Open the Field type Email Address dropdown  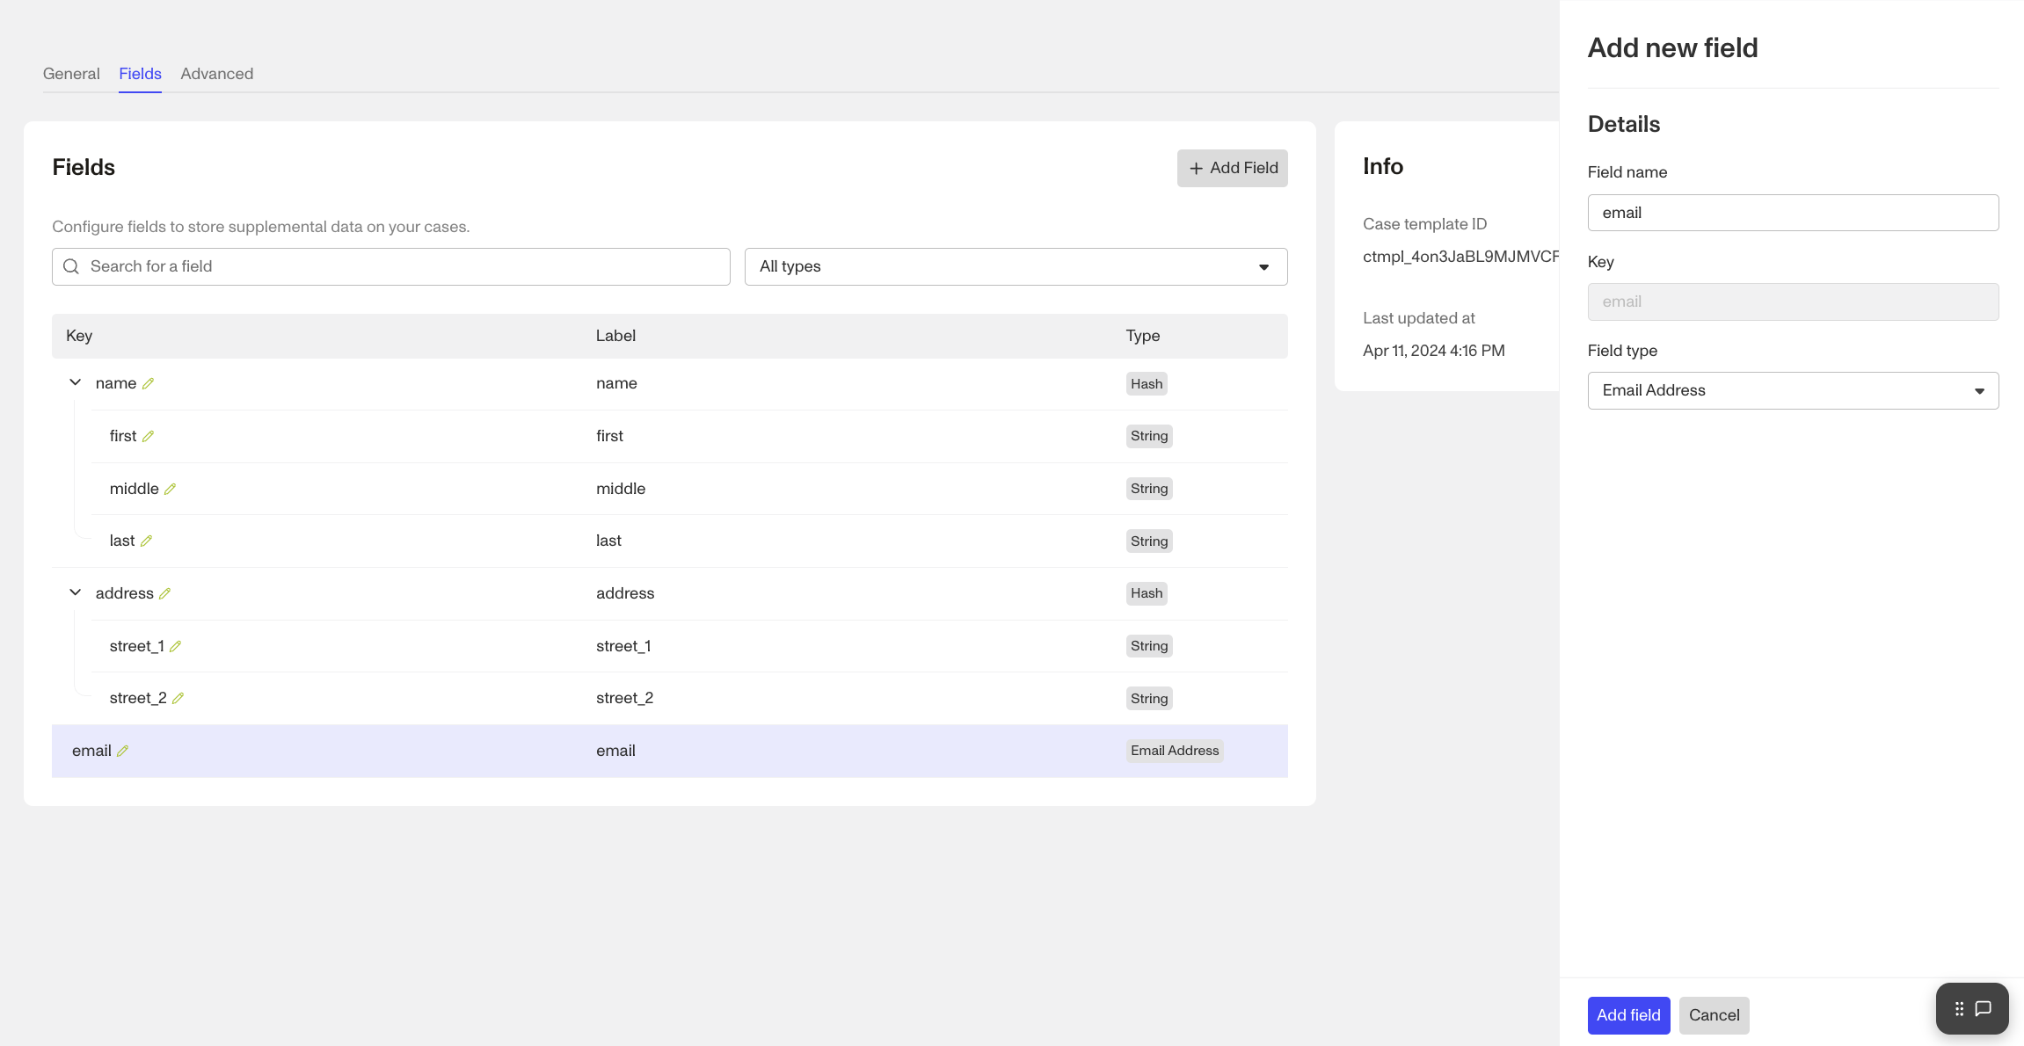(x=1792, y=390)
